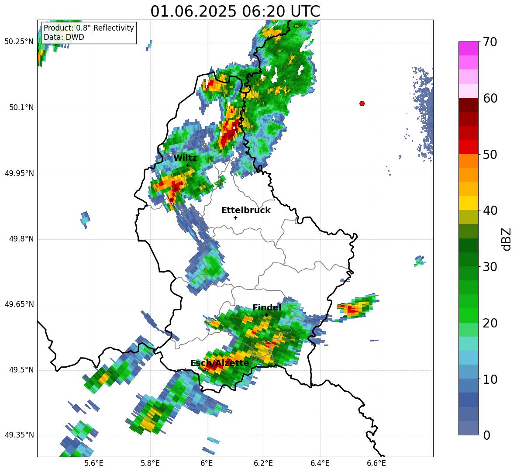Viewport: 517px width, 472px height.
Task: Click the 6.4°E longitude label
Action: point(320,463)
